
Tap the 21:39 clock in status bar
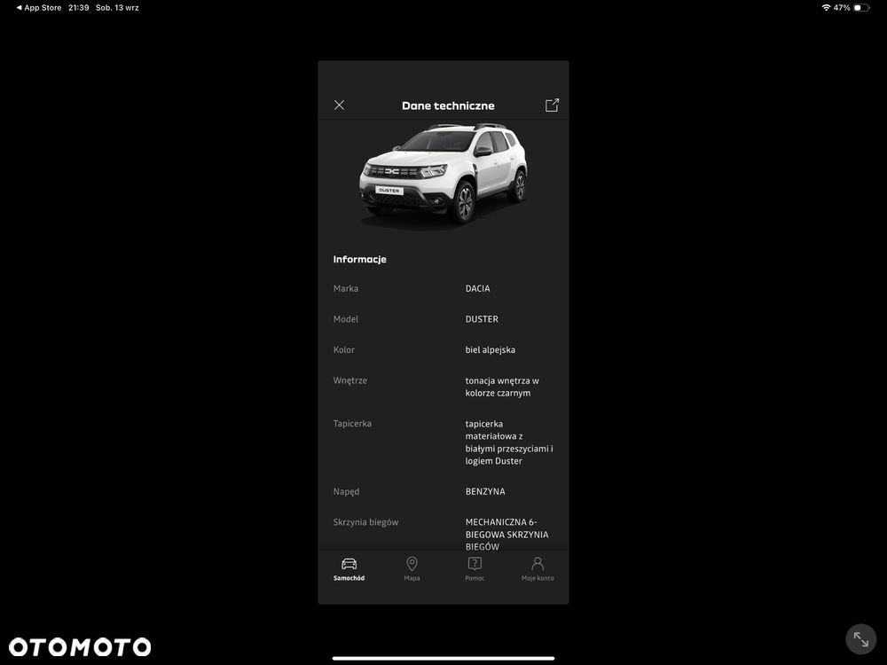click(x=79, y=8)
